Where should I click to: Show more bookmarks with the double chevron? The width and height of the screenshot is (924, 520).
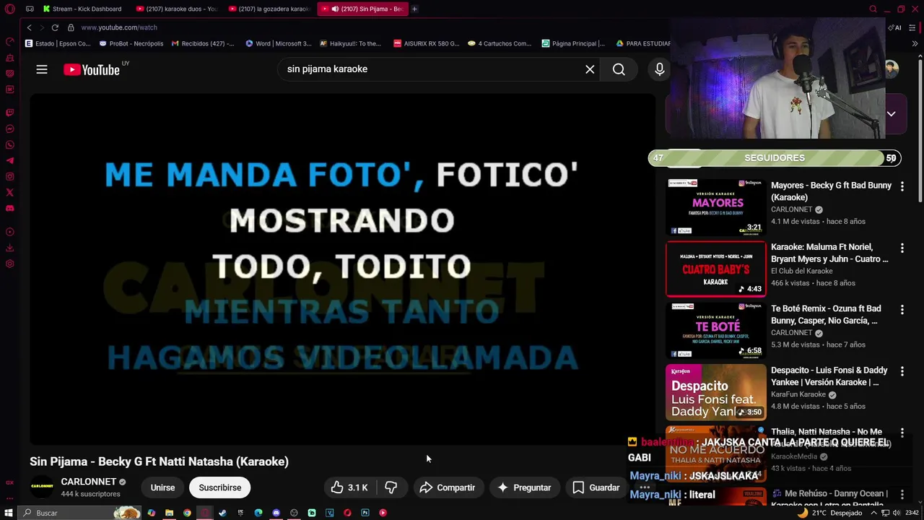[915, 43]
